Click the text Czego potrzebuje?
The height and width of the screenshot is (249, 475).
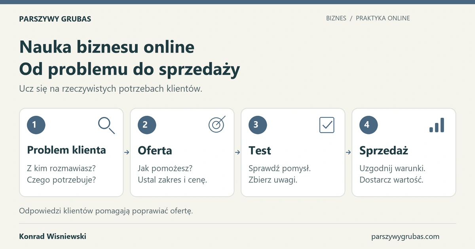click(x=61, y=180)
